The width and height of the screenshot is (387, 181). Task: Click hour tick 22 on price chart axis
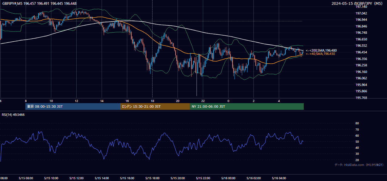203,101
